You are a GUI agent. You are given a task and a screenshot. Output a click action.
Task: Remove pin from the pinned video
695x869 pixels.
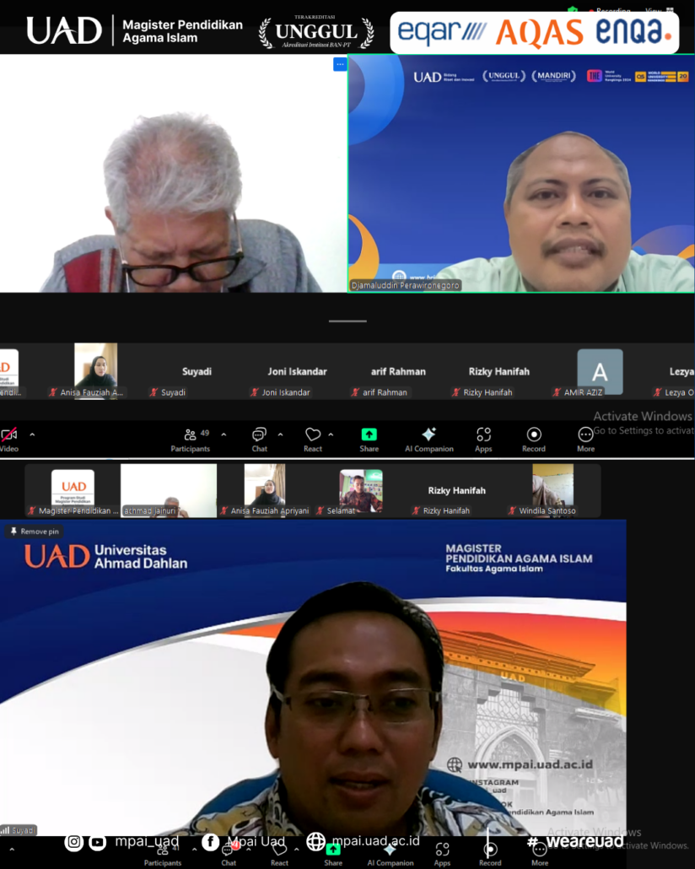pos(35,532)
